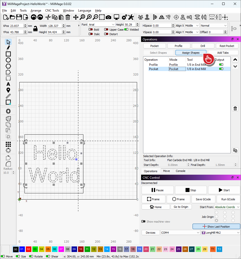Image resolution: width=241 pixels, height=259 pixels.
Task: Switch to the Console tab
Action: pos(180,171)
